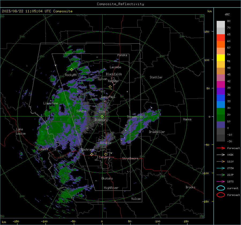Click the asterisk marker above Limestone label
The height and width of the screenshot is (225, 241).
51,101
